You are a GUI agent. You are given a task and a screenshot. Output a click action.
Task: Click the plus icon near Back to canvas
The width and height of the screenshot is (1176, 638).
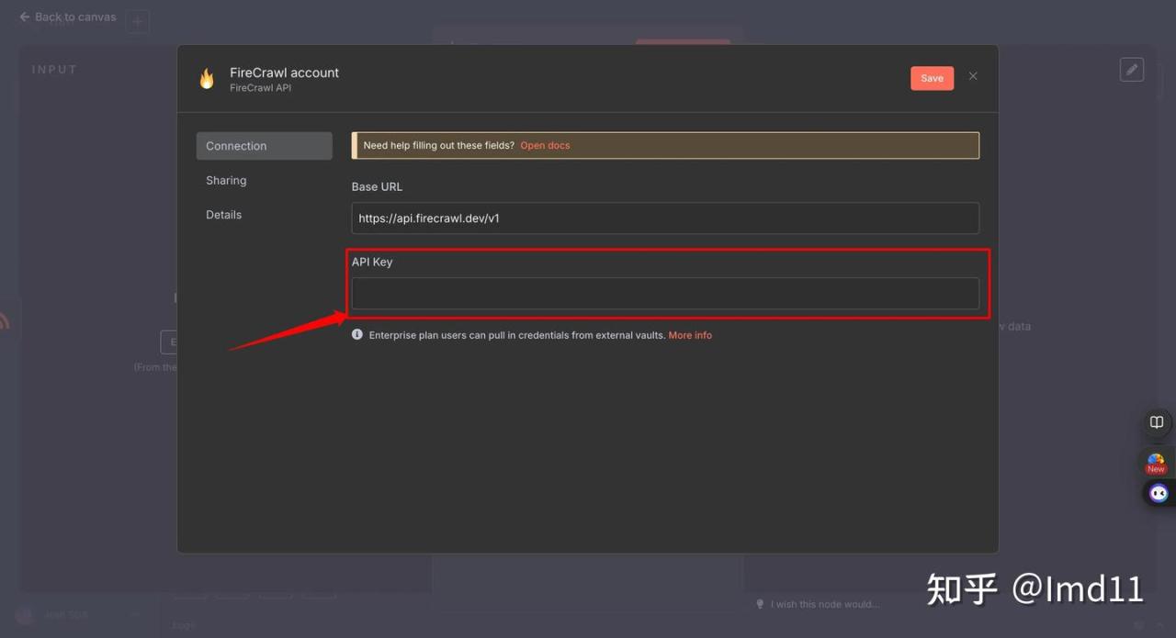tap(137, 21)
